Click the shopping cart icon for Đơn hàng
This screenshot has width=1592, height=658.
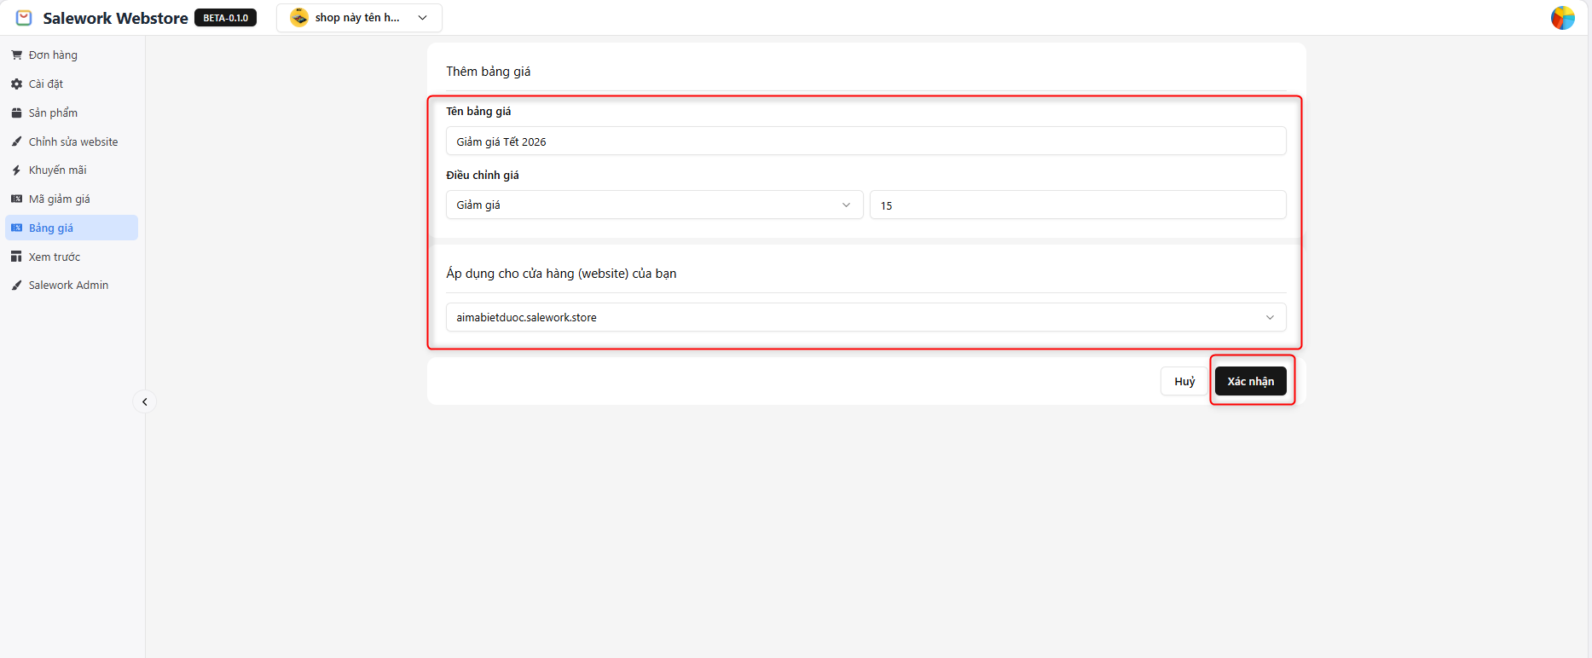click(16, 55)
